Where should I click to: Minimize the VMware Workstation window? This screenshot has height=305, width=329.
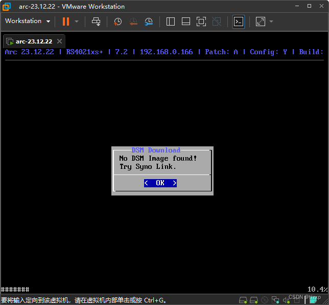tap(297, 6)
